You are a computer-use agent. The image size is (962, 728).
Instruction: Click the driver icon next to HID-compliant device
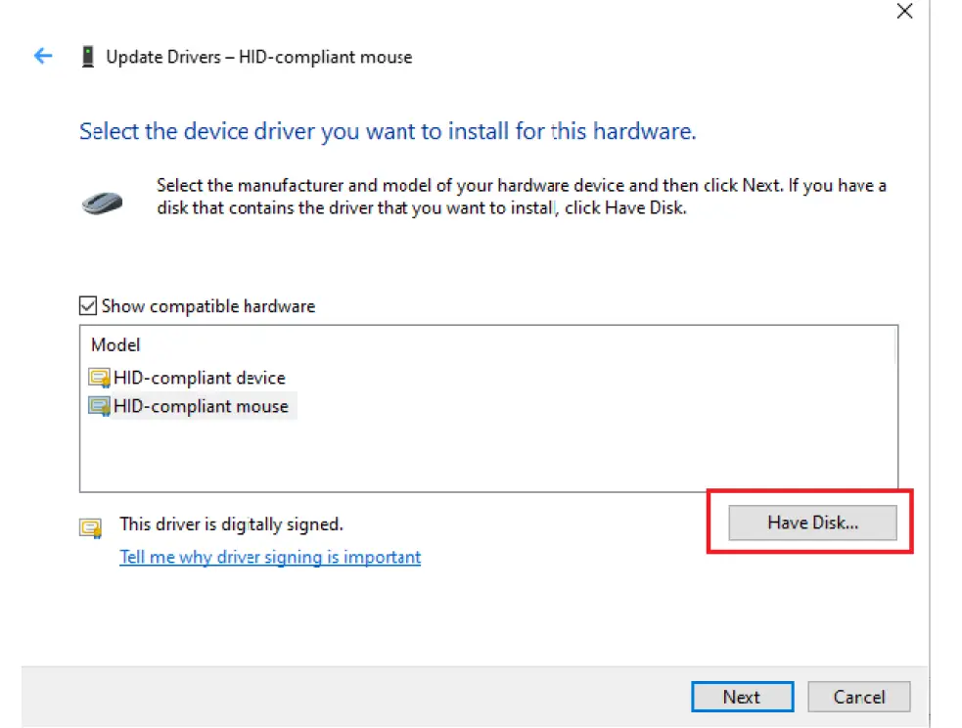tap(99, 377)
